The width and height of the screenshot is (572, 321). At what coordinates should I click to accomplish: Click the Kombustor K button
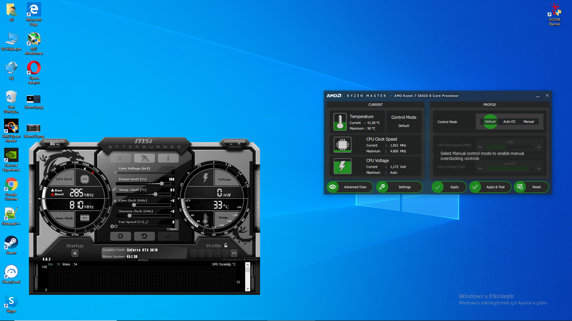click(x=120, y=158)
